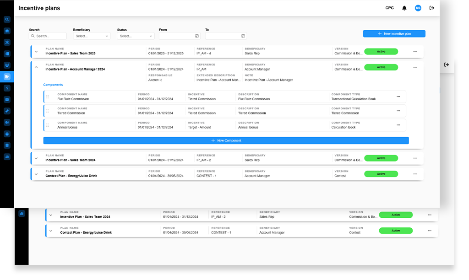Image resolution: width=469 pixels, height=280 pixels.
Task: Click Active status badge of Sales Team 2024
Action: [x=381, y=158]
